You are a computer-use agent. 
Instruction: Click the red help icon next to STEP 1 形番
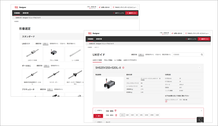pos(116,110)
